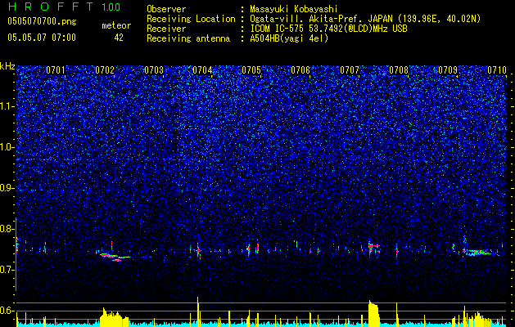
Task: Click the meteor label in the header
Action: coord(116,25)
